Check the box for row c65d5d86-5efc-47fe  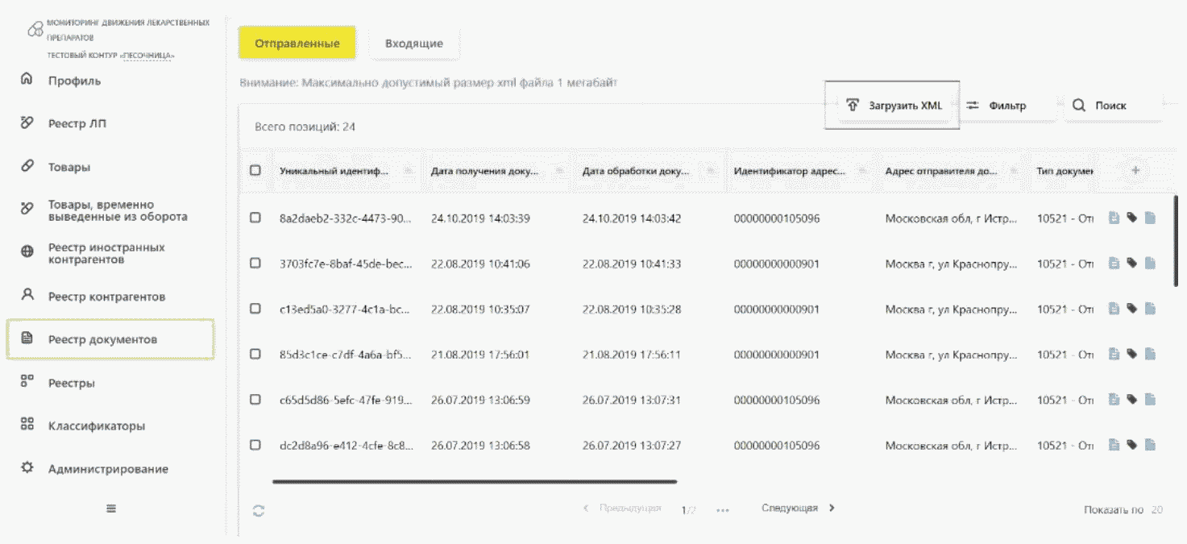(x=255, y=399)
